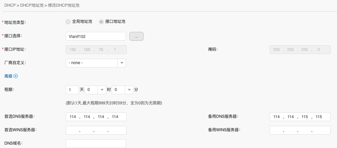Collapse the 高级 section arrow icon
Viewport: 337px width, 148px height.
(x=15, y=76)
